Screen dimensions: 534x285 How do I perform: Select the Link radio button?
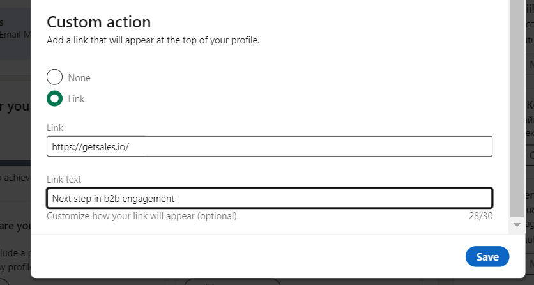point(55,99)
